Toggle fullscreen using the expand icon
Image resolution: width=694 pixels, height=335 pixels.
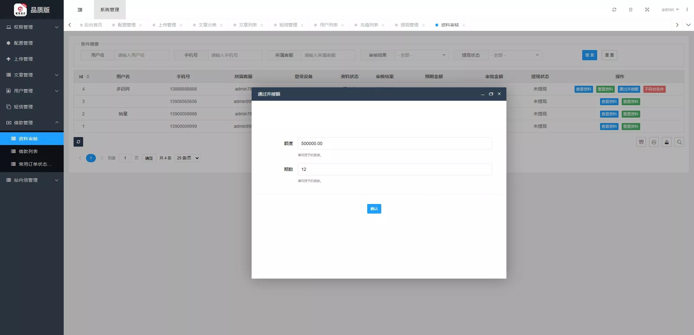tap(647, 10)
